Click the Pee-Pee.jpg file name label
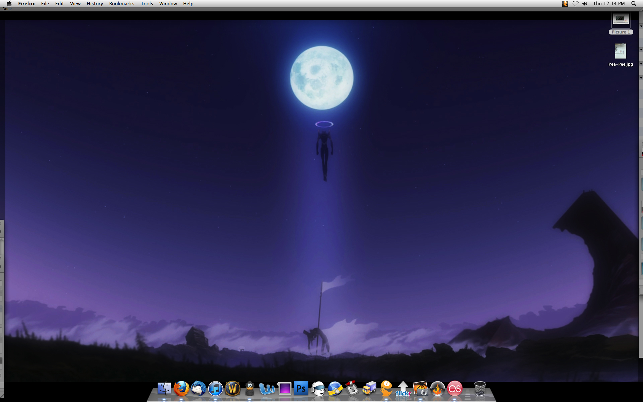The height and width of the screenshot is (402, 643). point(621,64)
